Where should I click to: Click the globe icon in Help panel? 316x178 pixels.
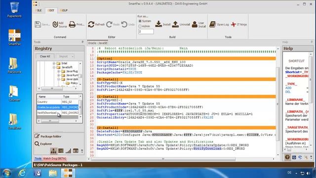click(300, 157)
